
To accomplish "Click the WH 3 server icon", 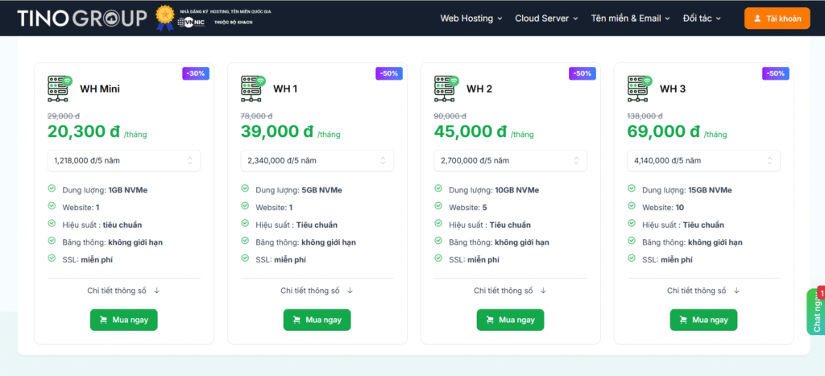I will (640, 88).
